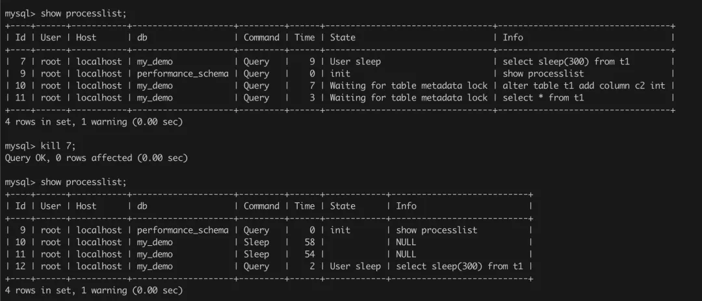The image size is (702, 301).
Task: Click 'select sleep(300) from t1' in first table
Action: pos(566,62)
